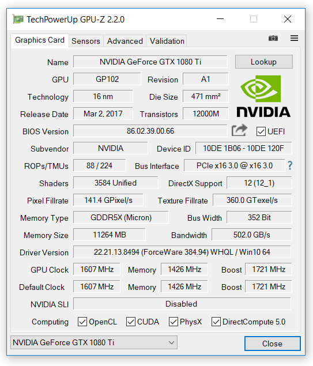Click the GPU Clock row Boost 1721 MHz field
Screen dimensions: 313x366
point(269,269)
